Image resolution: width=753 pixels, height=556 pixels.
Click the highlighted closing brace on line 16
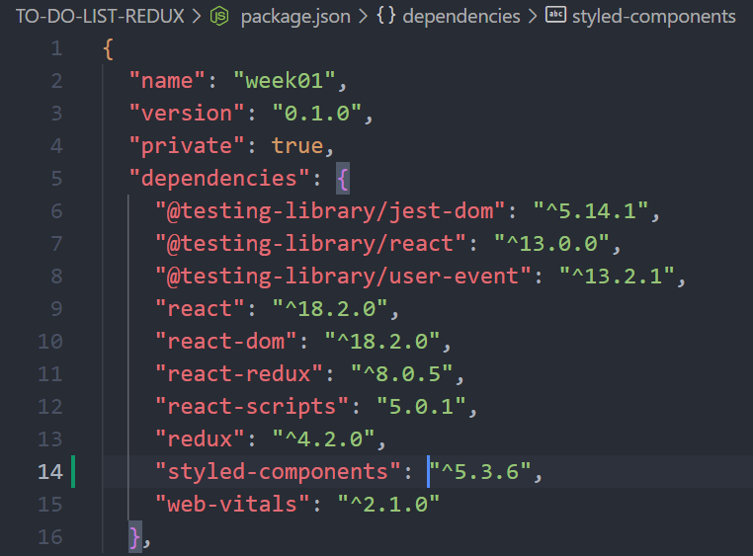(x=135, y=537)
